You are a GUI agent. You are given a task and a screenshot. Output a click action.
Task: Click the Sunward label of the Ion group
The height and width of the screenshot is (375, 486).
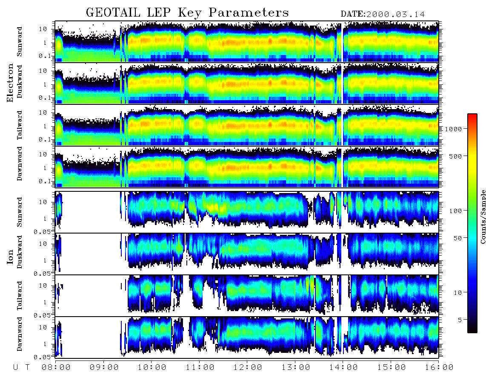(20, 212)
